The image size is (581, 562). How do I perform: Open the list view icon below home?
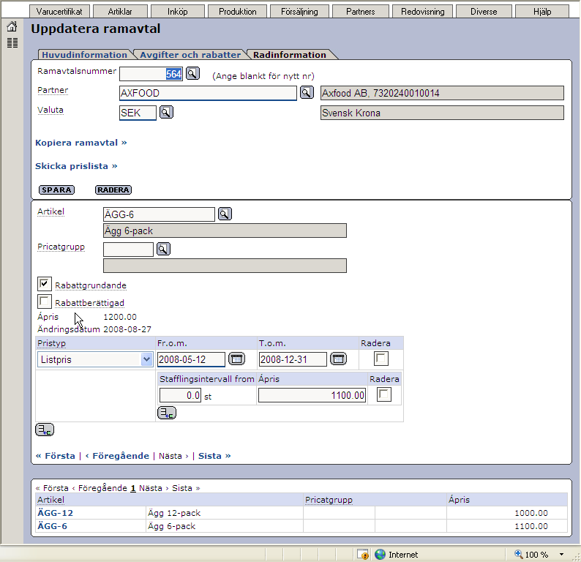click(x=12, y=42)
